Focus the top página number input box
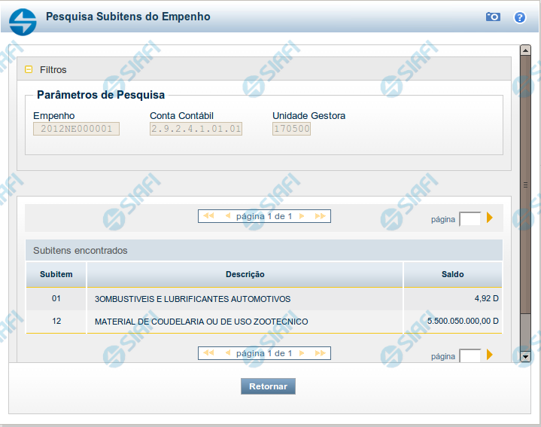 470,219
